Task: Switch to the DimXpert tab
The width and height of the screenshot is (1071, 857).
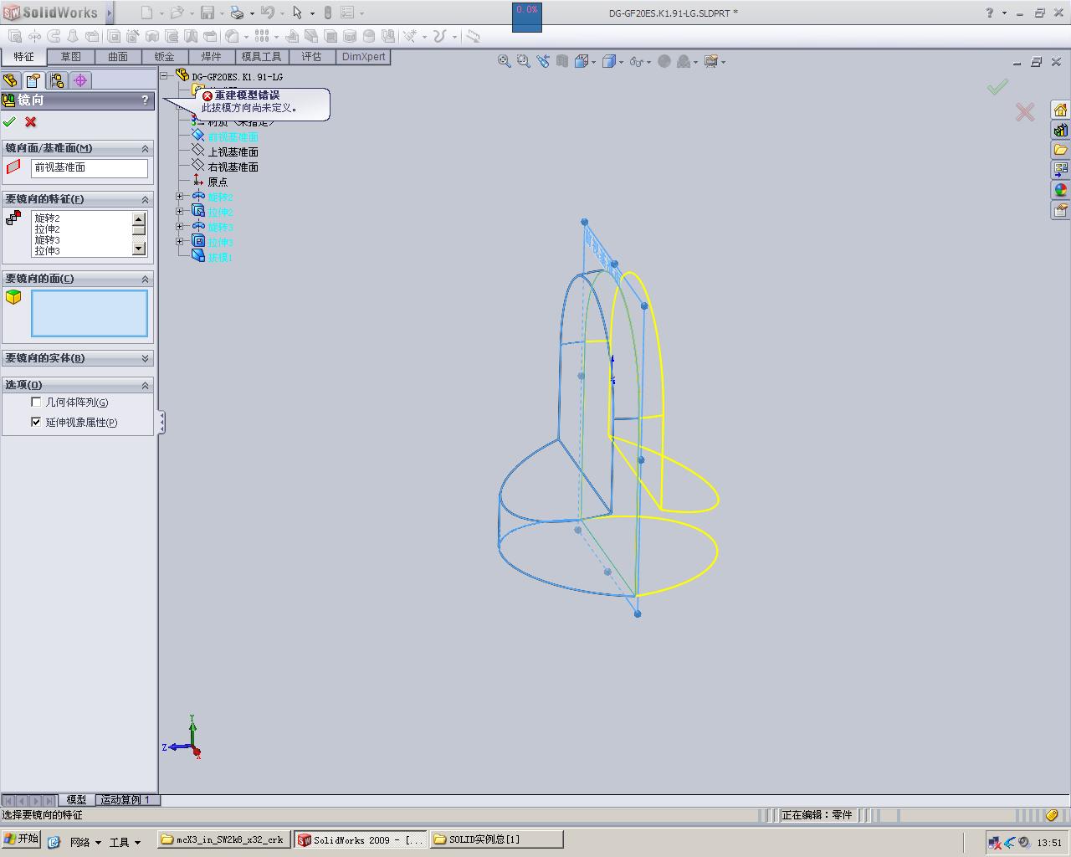Action: click(x=364, y=57)
